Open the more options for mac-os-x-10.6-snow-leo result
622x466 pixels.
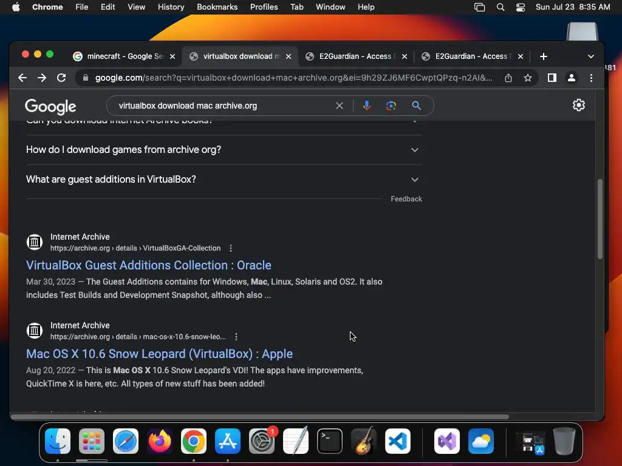(x=236, y=336)
